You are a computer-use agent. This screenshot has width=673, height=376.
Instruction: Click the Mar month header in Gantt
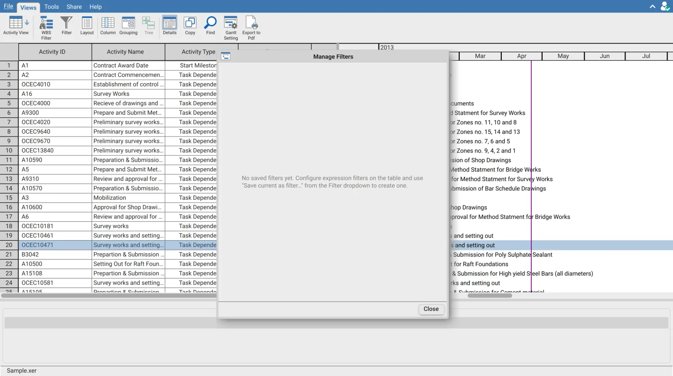point(480,56)
